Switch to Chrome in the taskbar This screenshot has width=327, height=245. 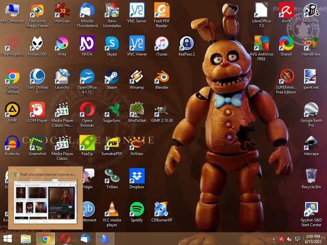(x=46, y=239)
